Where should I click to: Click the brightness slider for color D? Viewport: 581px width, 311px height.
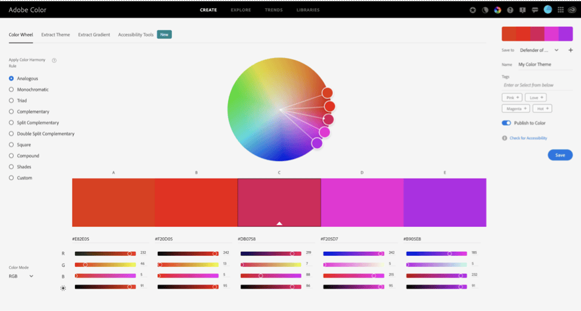[x=353, y=287]
